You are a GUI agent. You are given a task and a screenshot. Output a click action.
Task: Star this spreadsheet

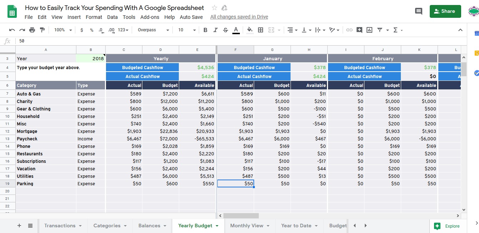(x=214, y=8)
